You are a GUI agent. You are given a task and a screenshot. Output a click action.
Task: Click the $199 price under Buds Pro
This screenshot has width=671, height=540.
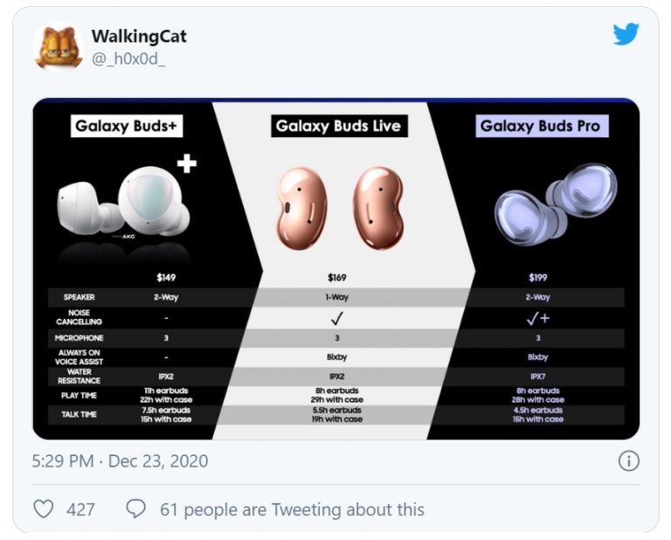tap(539, 278)
